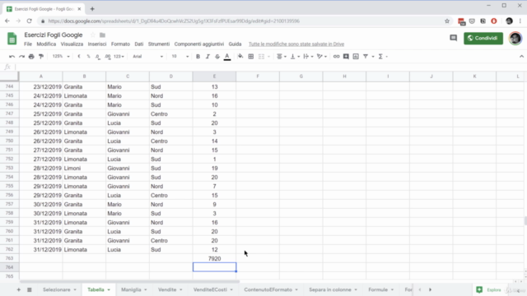Select column E header
The width and height of the screenshot is (527, 296).
(214, 76)
